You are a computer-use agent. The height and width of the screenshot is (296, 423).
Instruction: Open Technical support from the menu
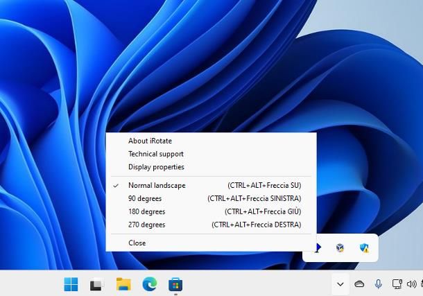coord(211,154)
